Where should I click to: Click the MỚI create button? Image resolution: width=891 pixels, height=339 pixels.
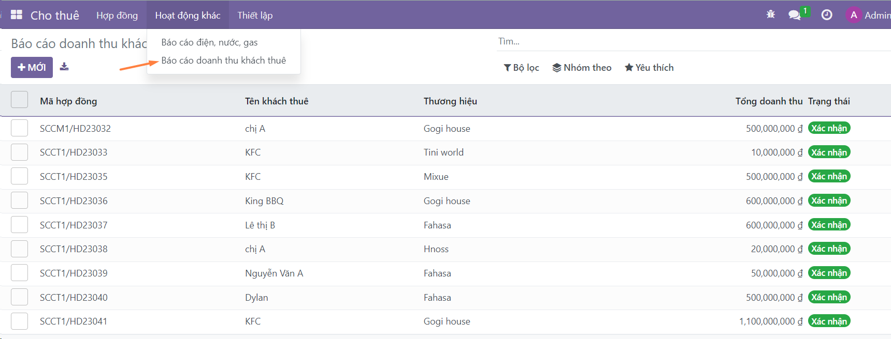(32, 67)
